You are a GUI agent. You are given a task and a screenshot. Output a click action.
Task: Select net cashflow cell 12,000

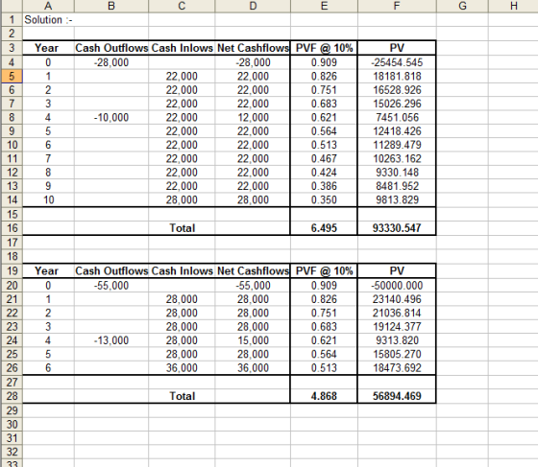tap(253, 117)
